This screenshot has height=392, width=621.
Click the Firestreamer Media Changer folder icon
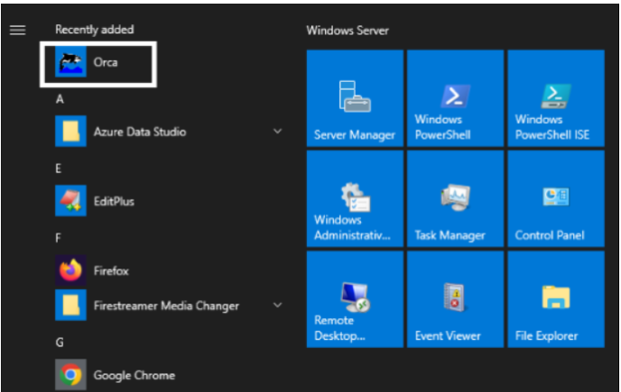coord(71,305)
